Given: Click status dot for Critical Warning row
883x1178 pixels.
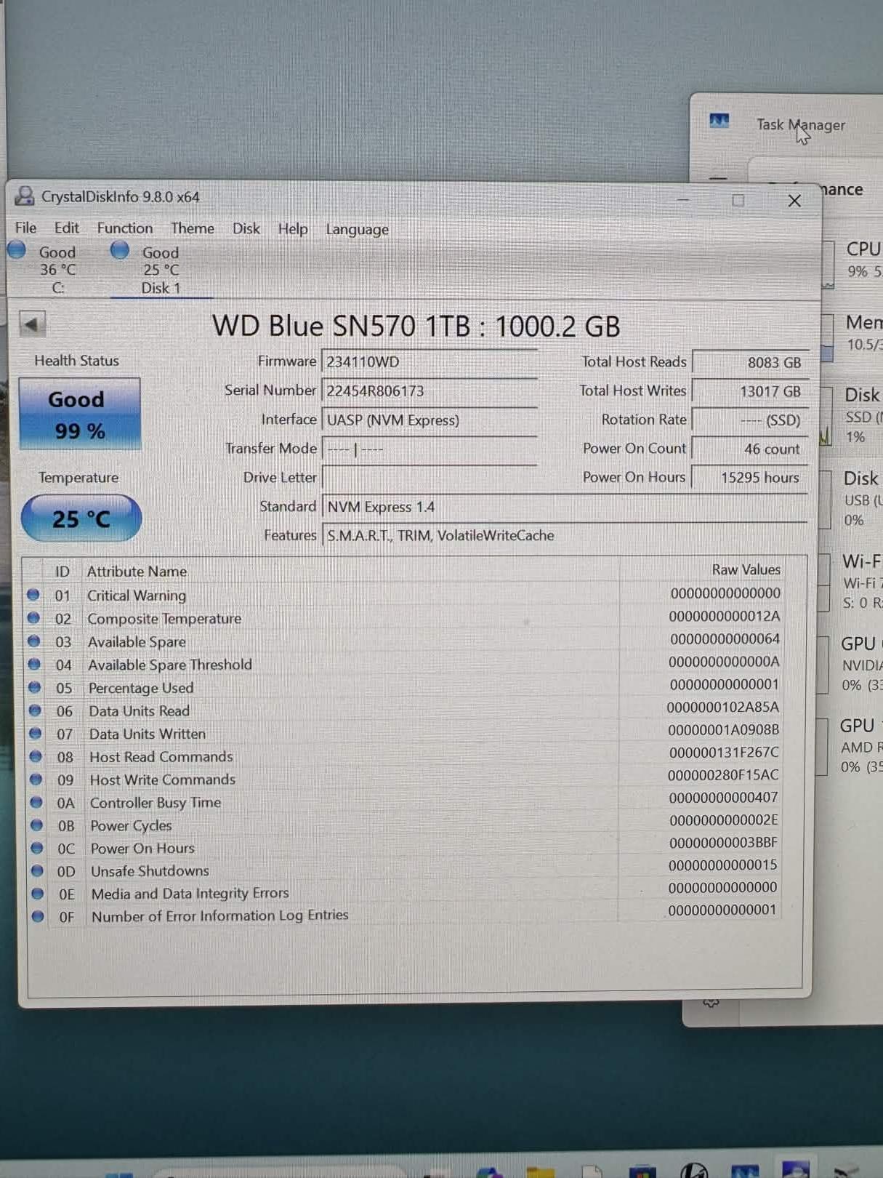Looking at the screenshot, I should pyautogui.click(x=33, y=595).
